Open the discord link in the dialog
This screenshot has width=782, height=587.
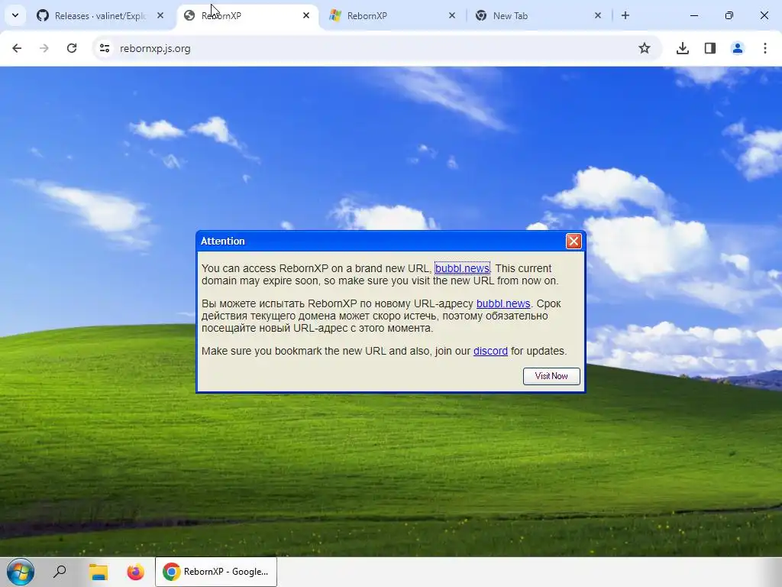click(x=490, y=351)
